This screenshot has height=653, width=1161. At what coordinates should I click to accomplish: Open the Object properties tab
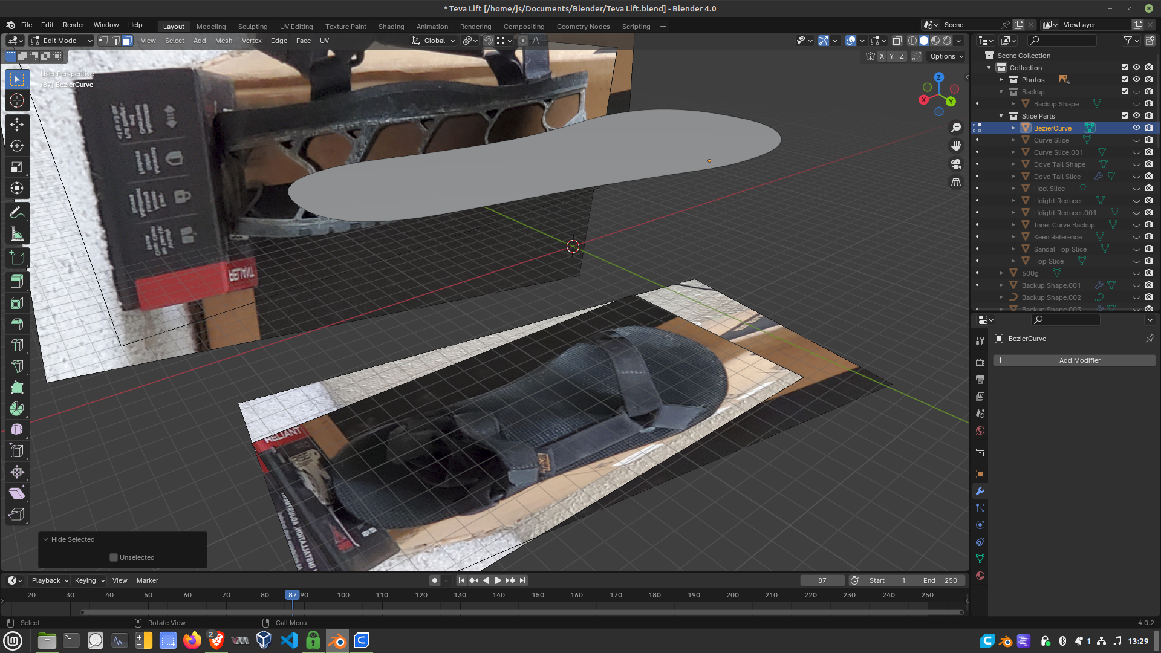click(x=980, y=474)
